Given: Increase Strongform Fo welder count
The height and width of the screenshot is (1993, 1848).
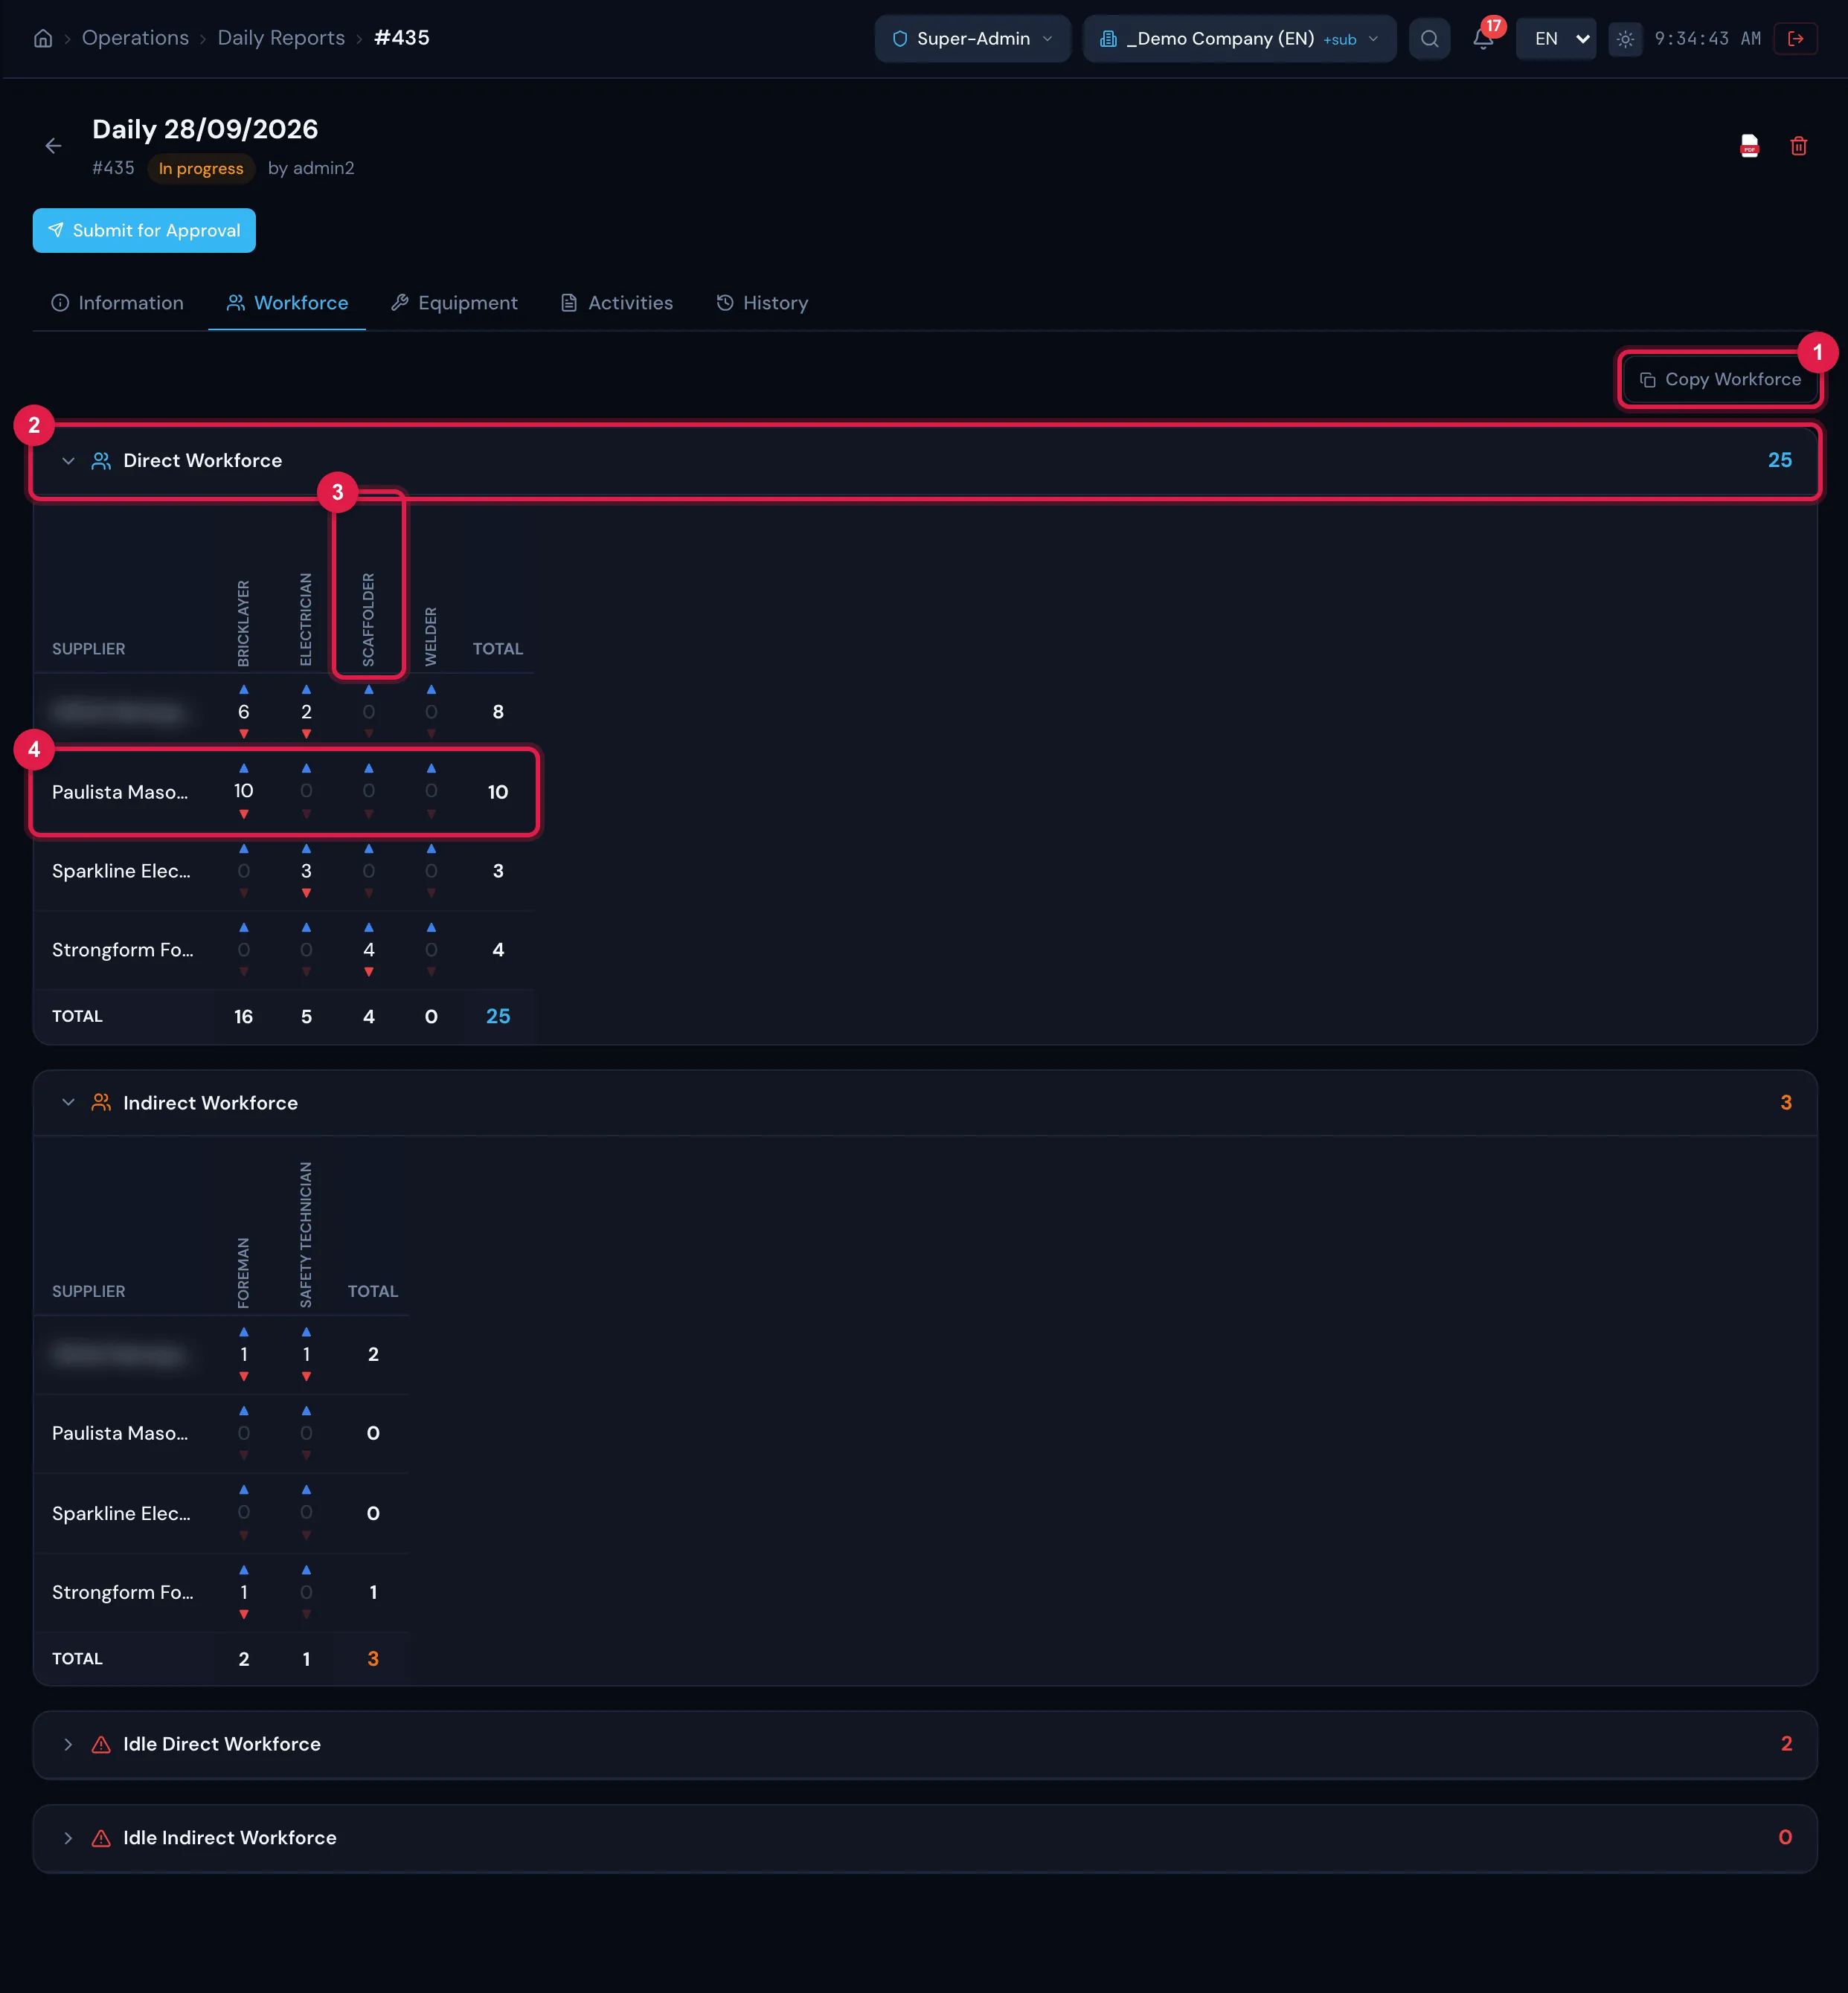Looking at the screenshot, I should tap(431, 927).
